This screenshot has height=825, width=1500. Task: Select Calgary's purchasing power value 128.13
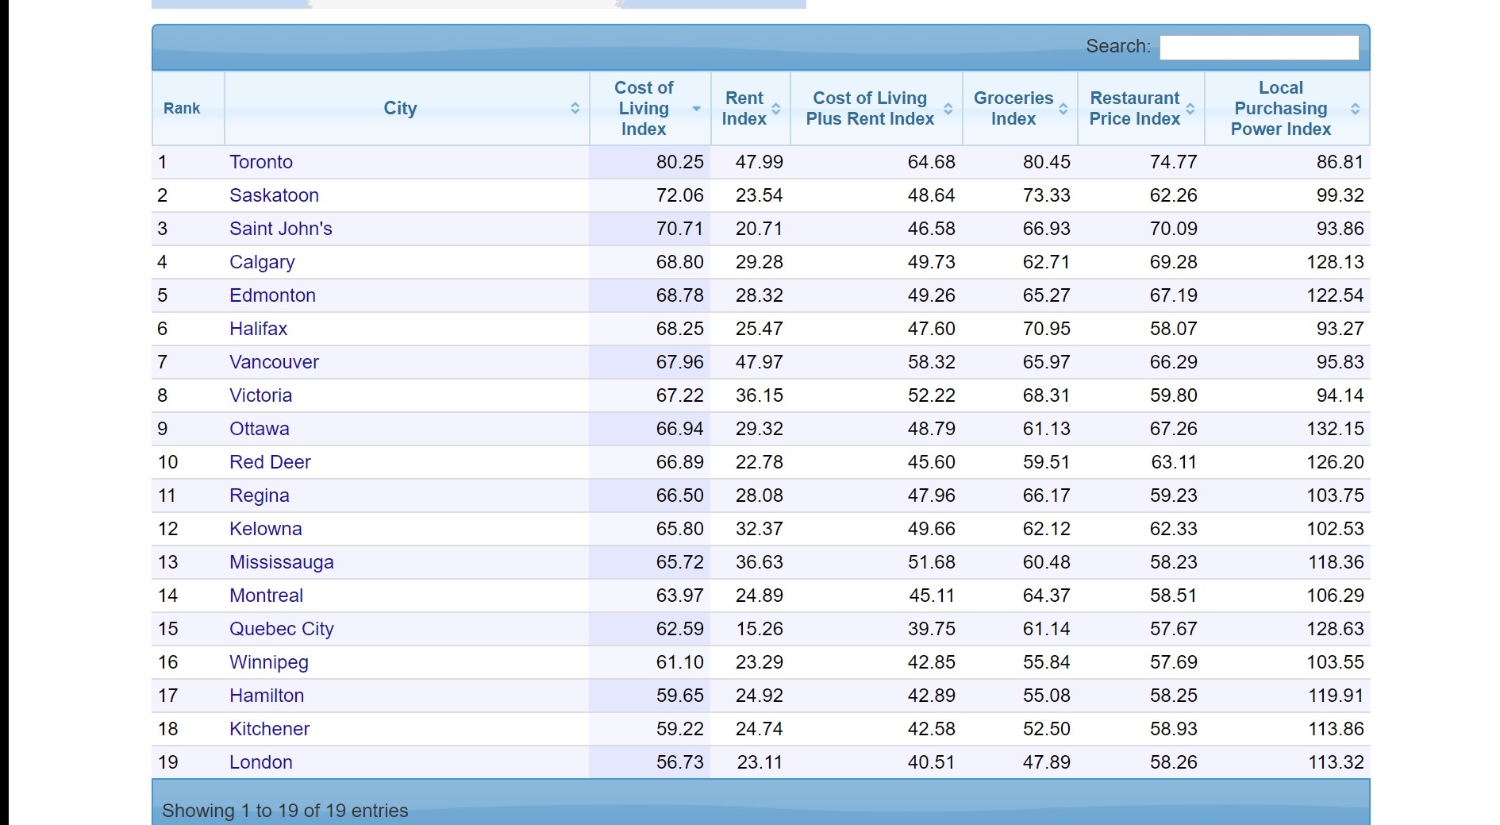click(1336, 262)
